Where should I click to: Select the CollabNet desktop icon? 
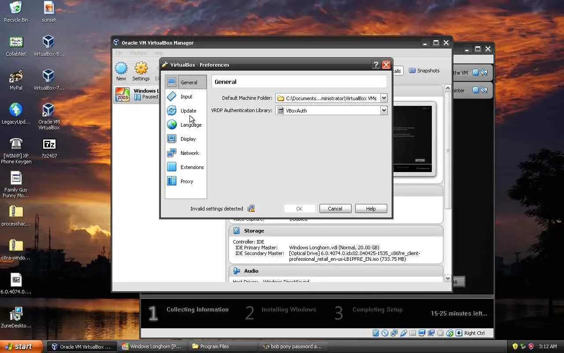click(16, 46)
